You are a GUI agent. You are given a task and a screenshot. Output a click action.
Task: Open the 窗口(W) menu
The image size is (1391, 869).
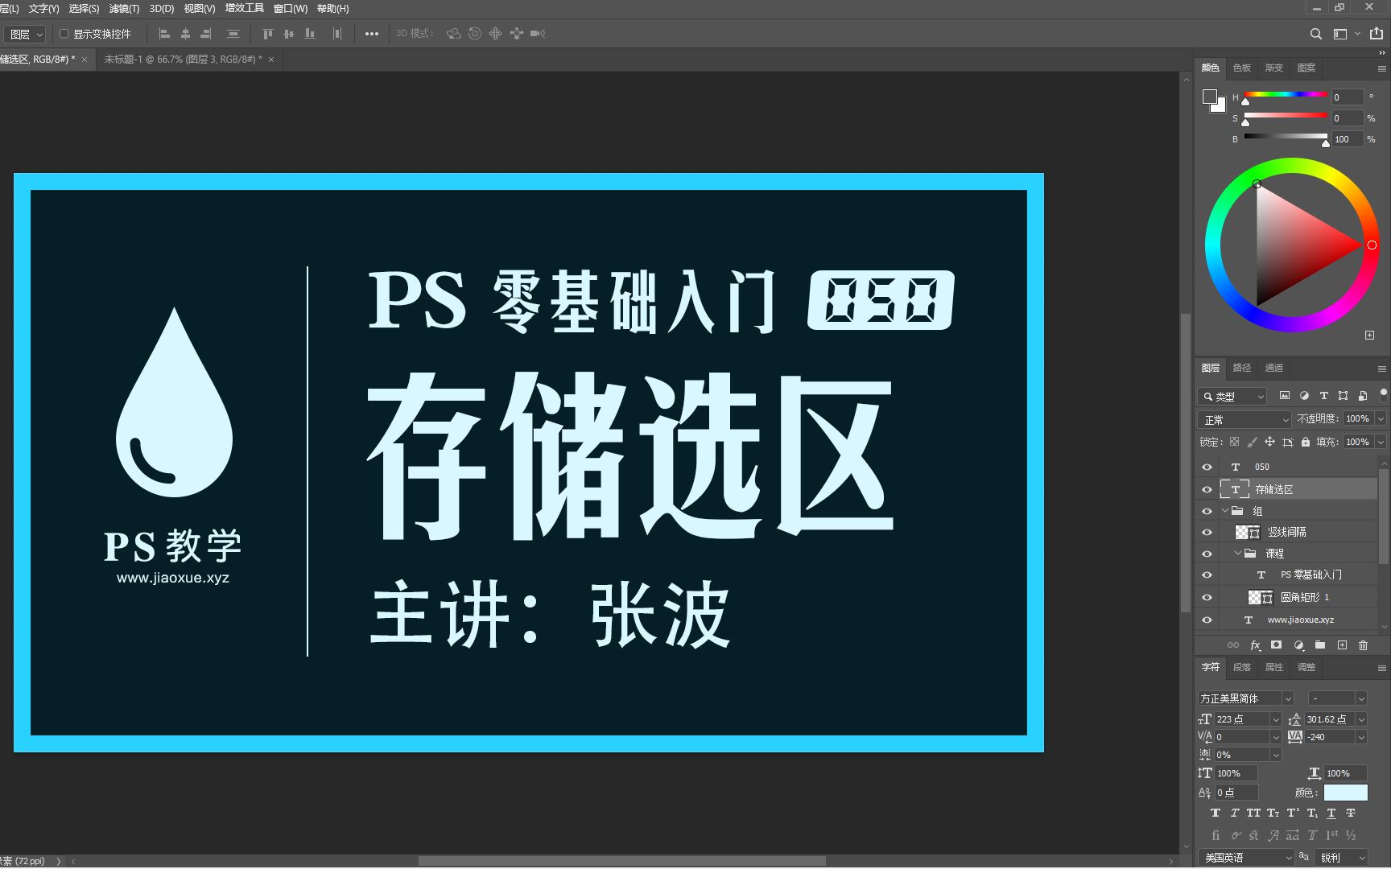[x=291, y=8]
